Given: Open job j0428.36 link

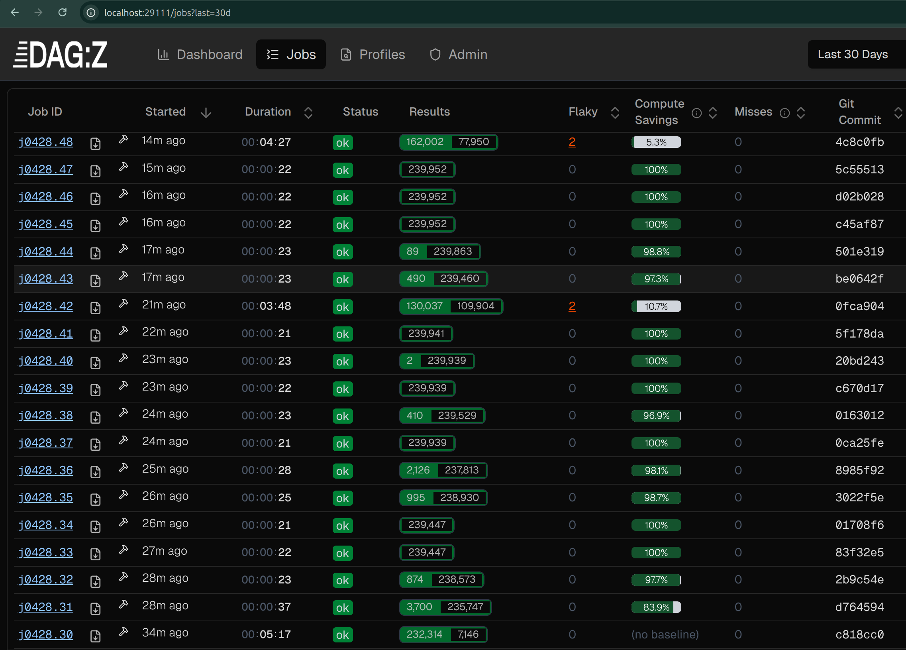Looking at the screenshot, I should [45, 470].
